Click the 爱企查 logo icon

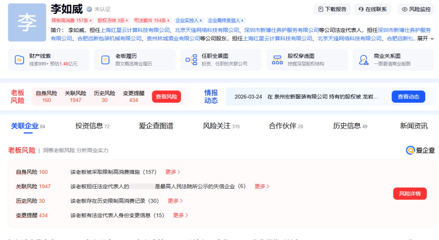(410, 150)
